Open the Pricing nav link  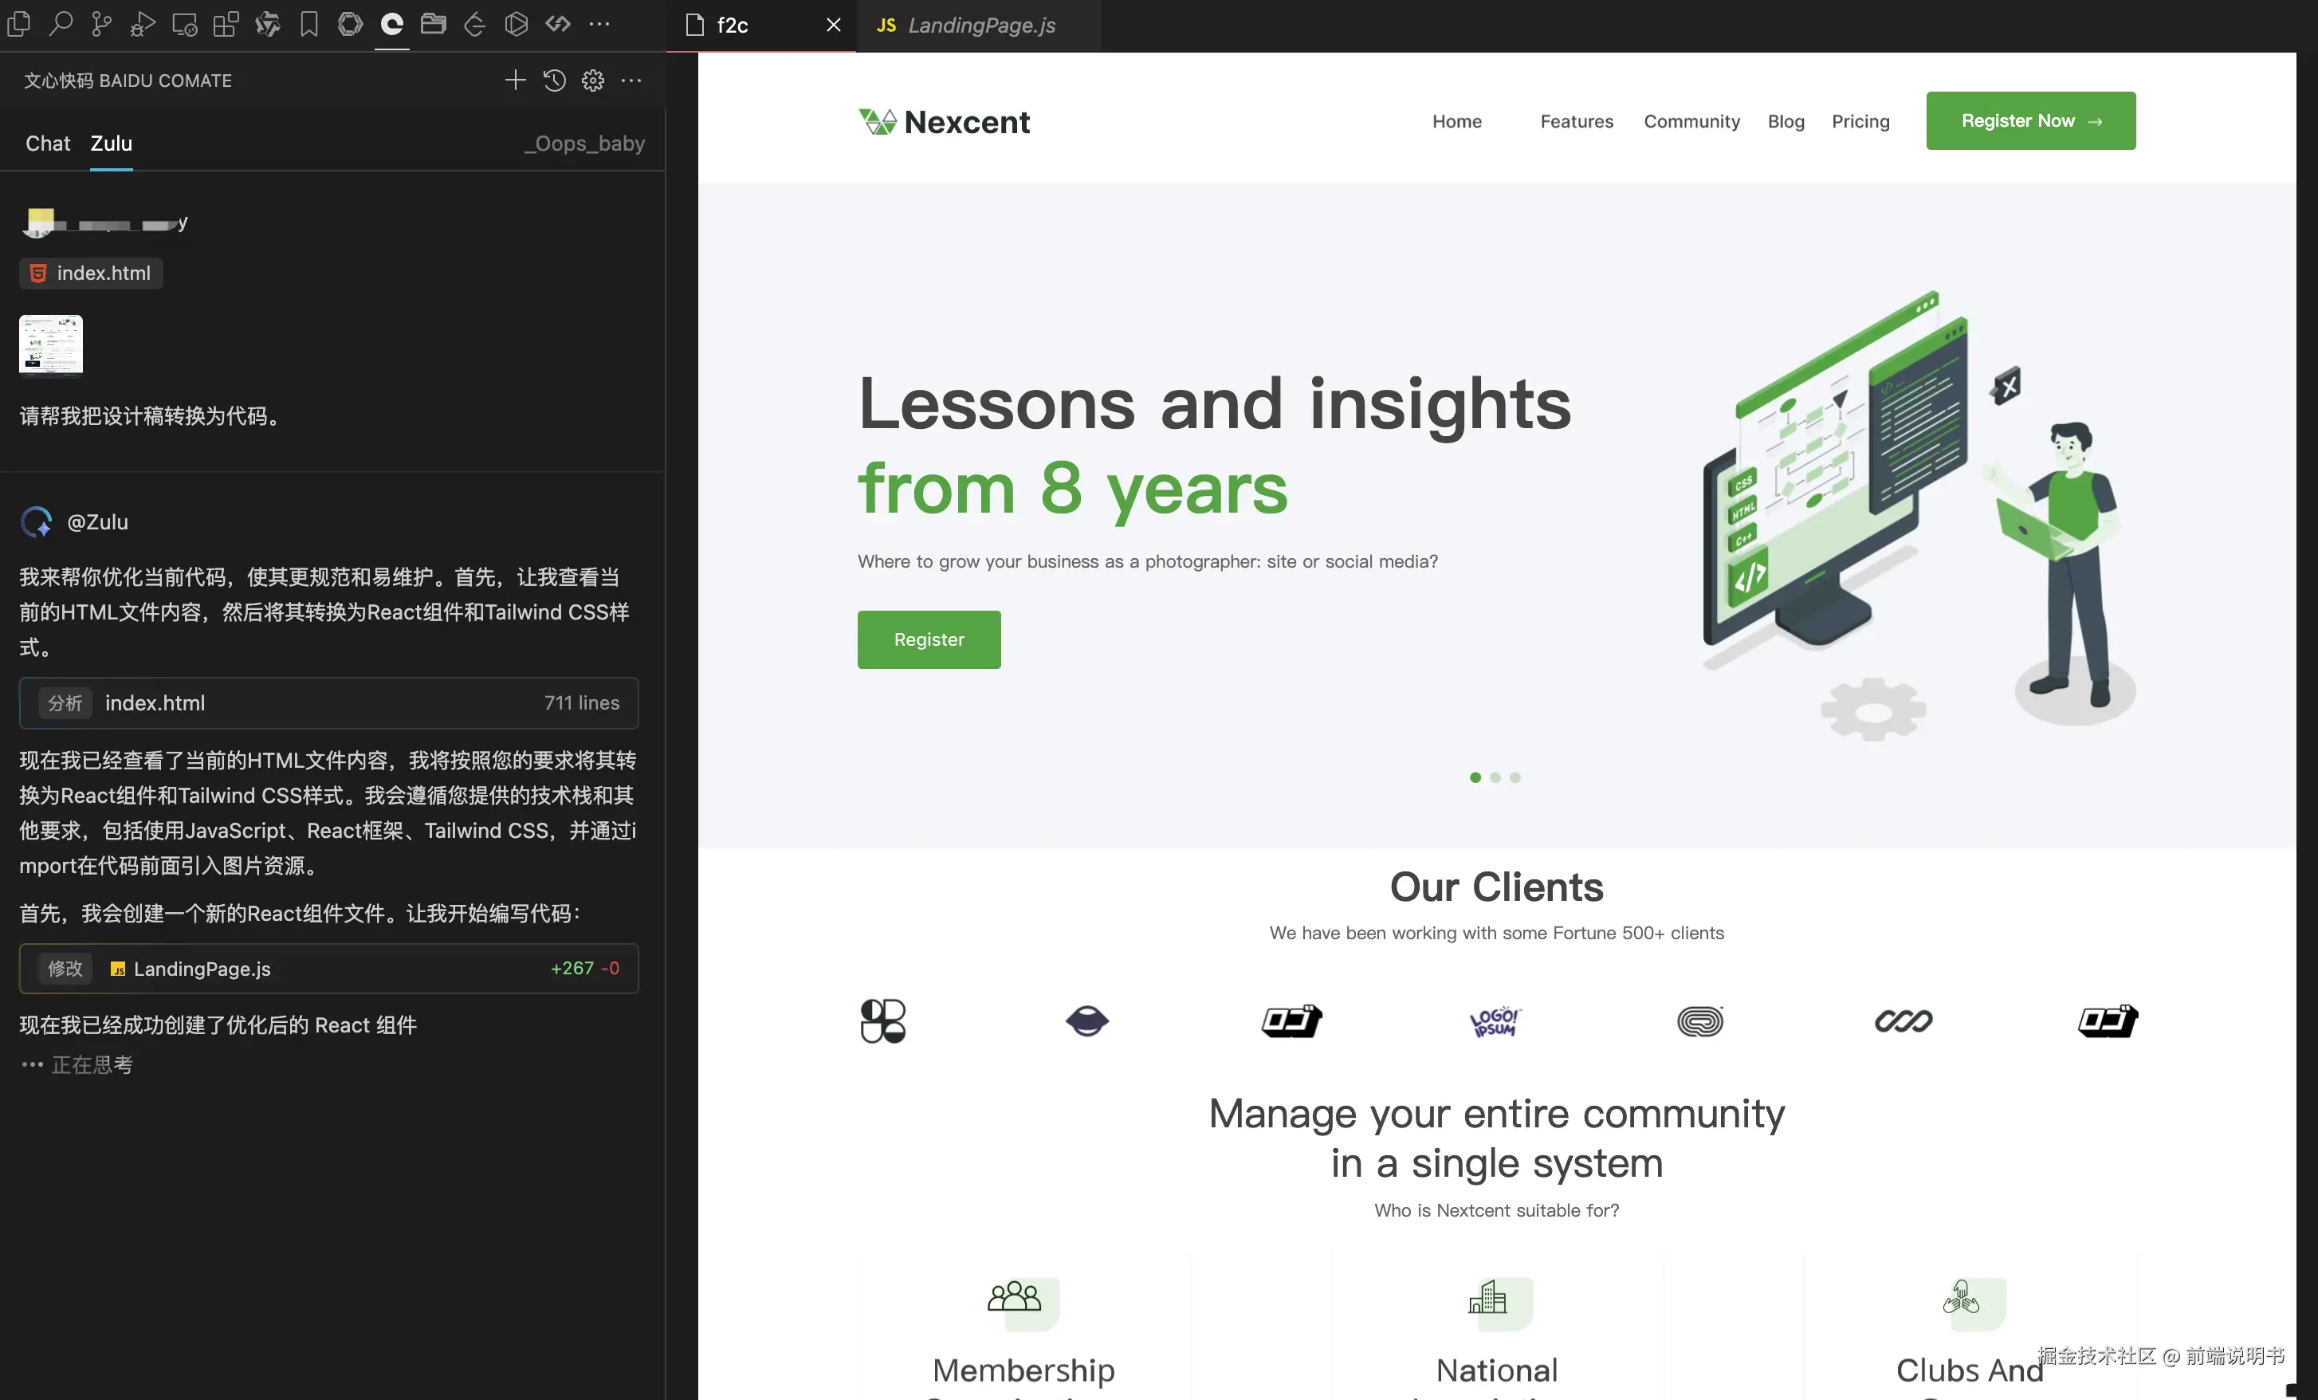[1860, 121]
